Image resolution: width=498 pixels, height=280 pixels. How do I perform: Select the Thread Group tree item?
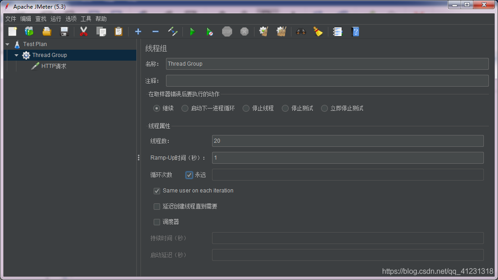[x=50, y=55]
